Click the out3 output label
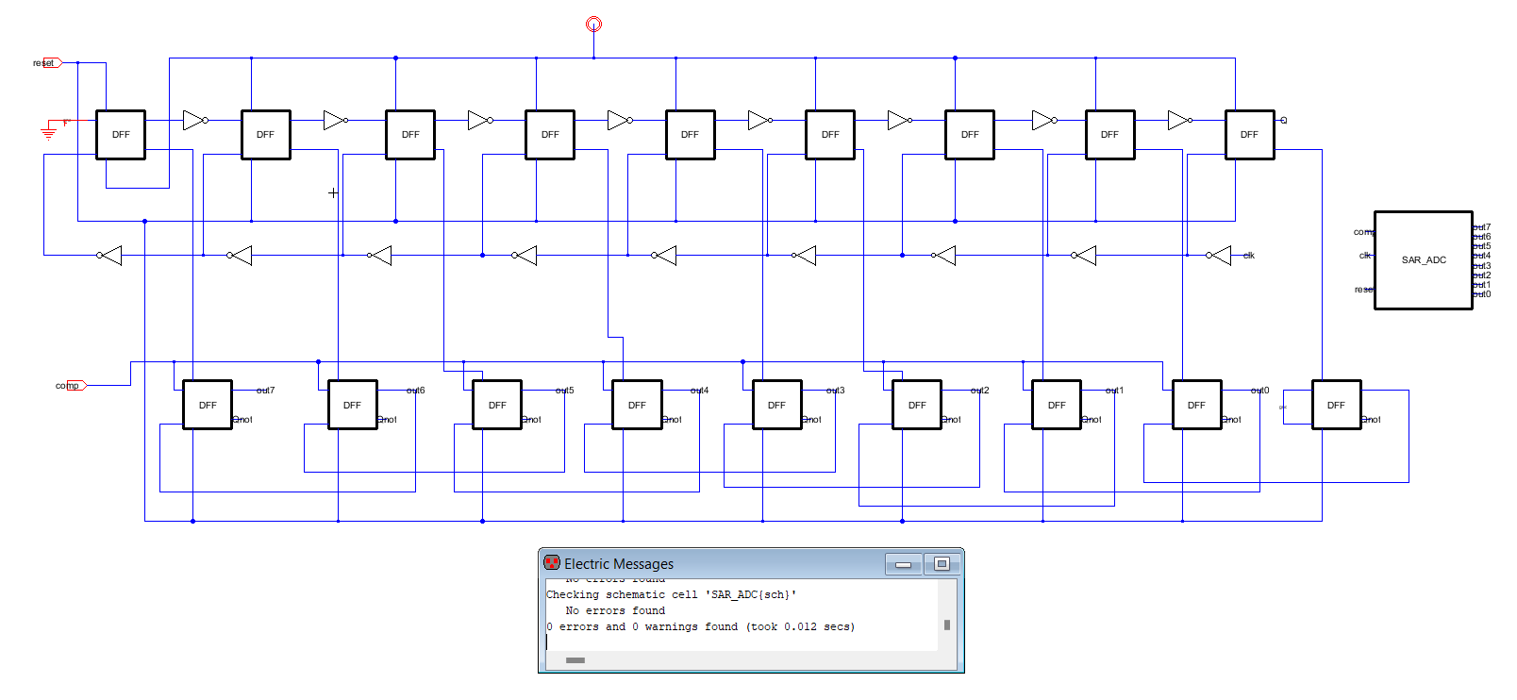 [836, 391]
